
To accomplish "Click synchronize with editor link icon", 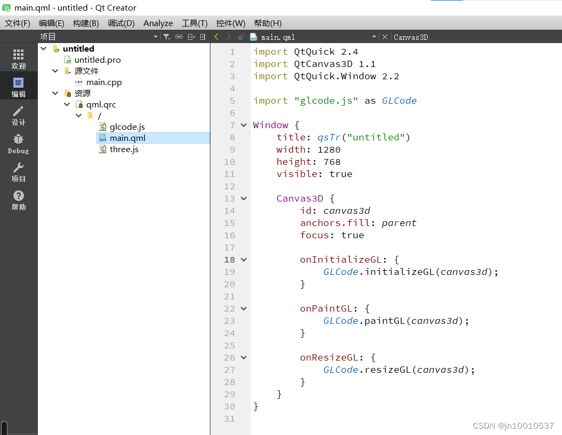I will (179, 37).
